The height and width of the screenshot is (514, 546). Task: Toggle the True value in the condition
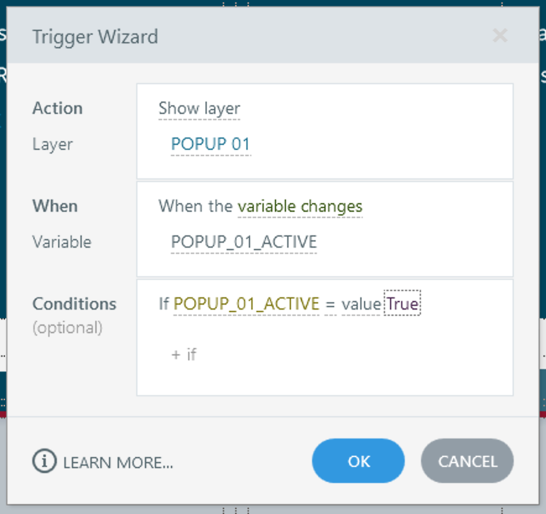tap(402, 303)
